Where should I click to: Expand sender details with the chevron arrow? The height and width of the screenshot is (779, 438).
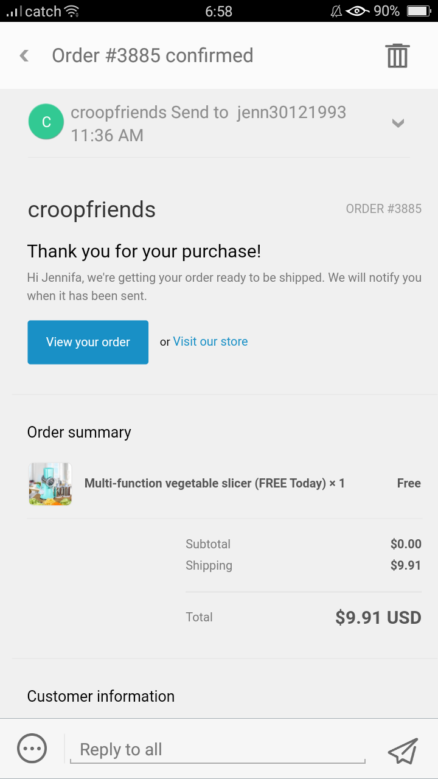398,124
